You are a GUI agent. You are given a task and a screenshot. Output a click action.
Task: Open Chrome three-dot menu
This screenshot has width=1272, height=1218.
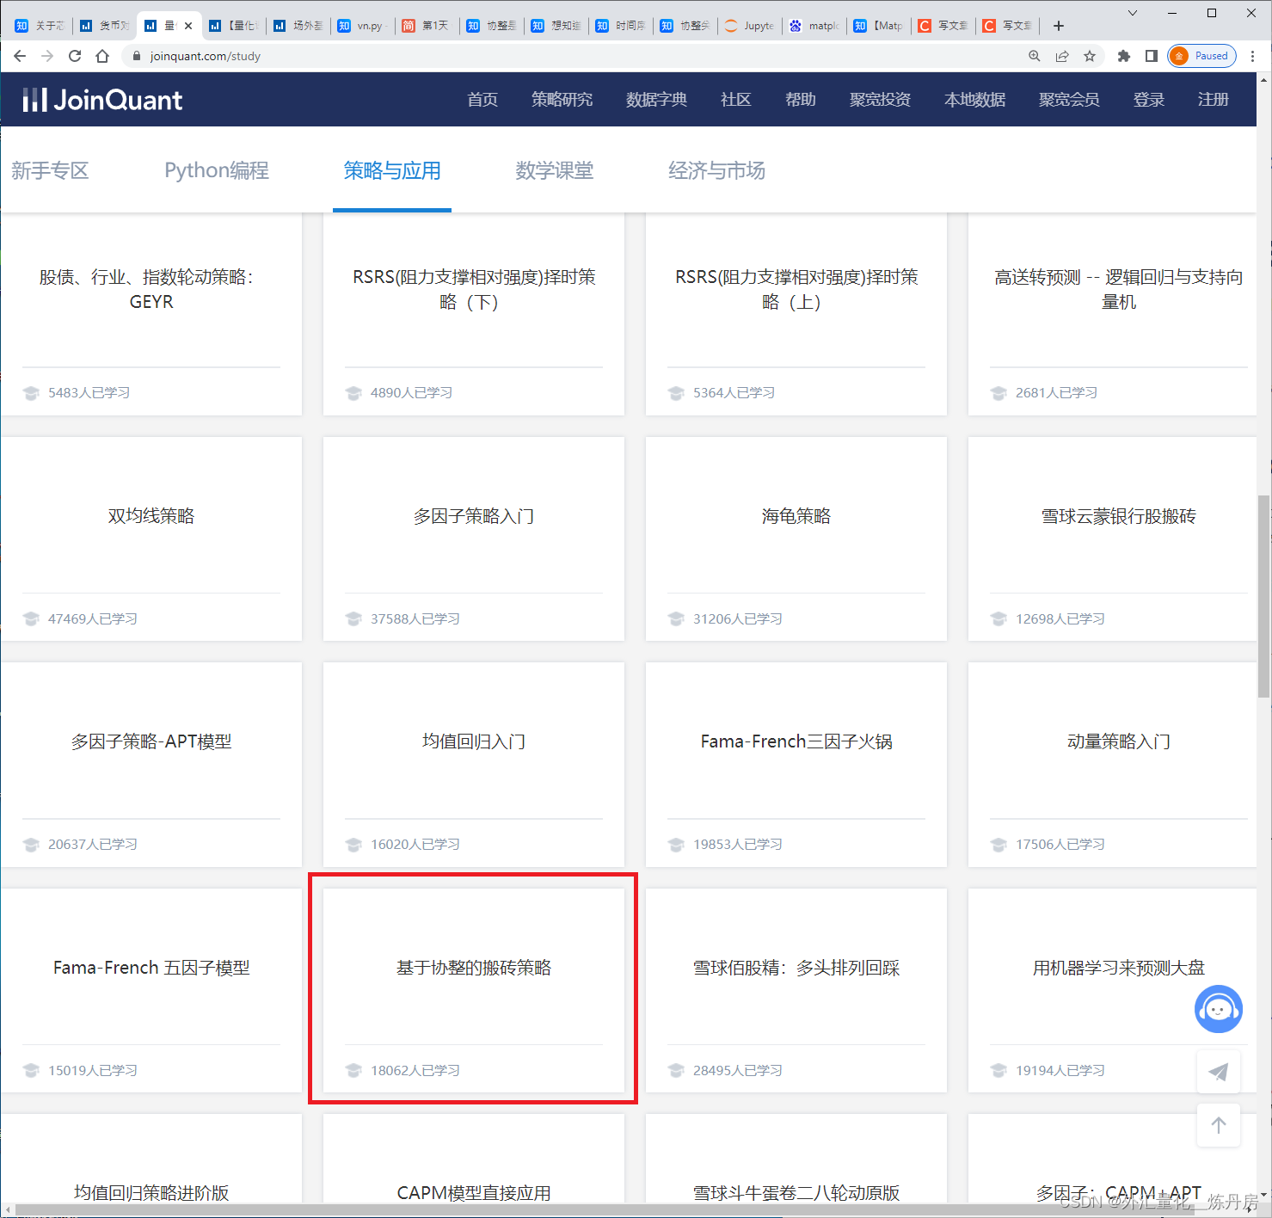(x=1252, y=56)
